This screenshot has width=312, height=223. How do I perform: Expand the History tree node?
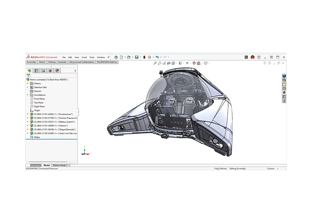[x=28, y=83]
